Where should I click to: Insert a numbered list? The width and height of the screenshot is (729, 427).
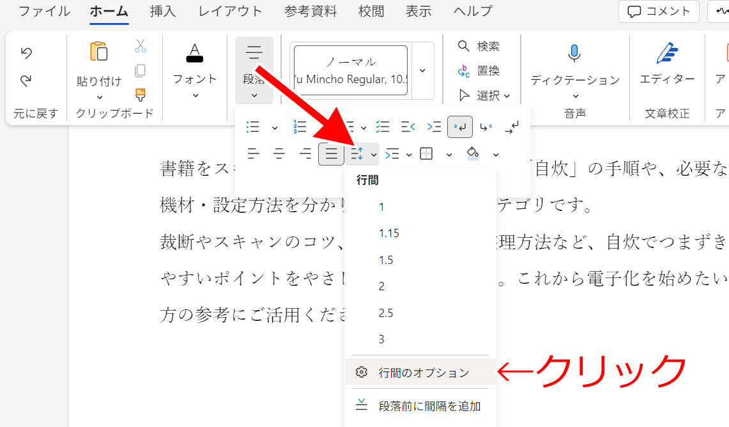(300, 127)
